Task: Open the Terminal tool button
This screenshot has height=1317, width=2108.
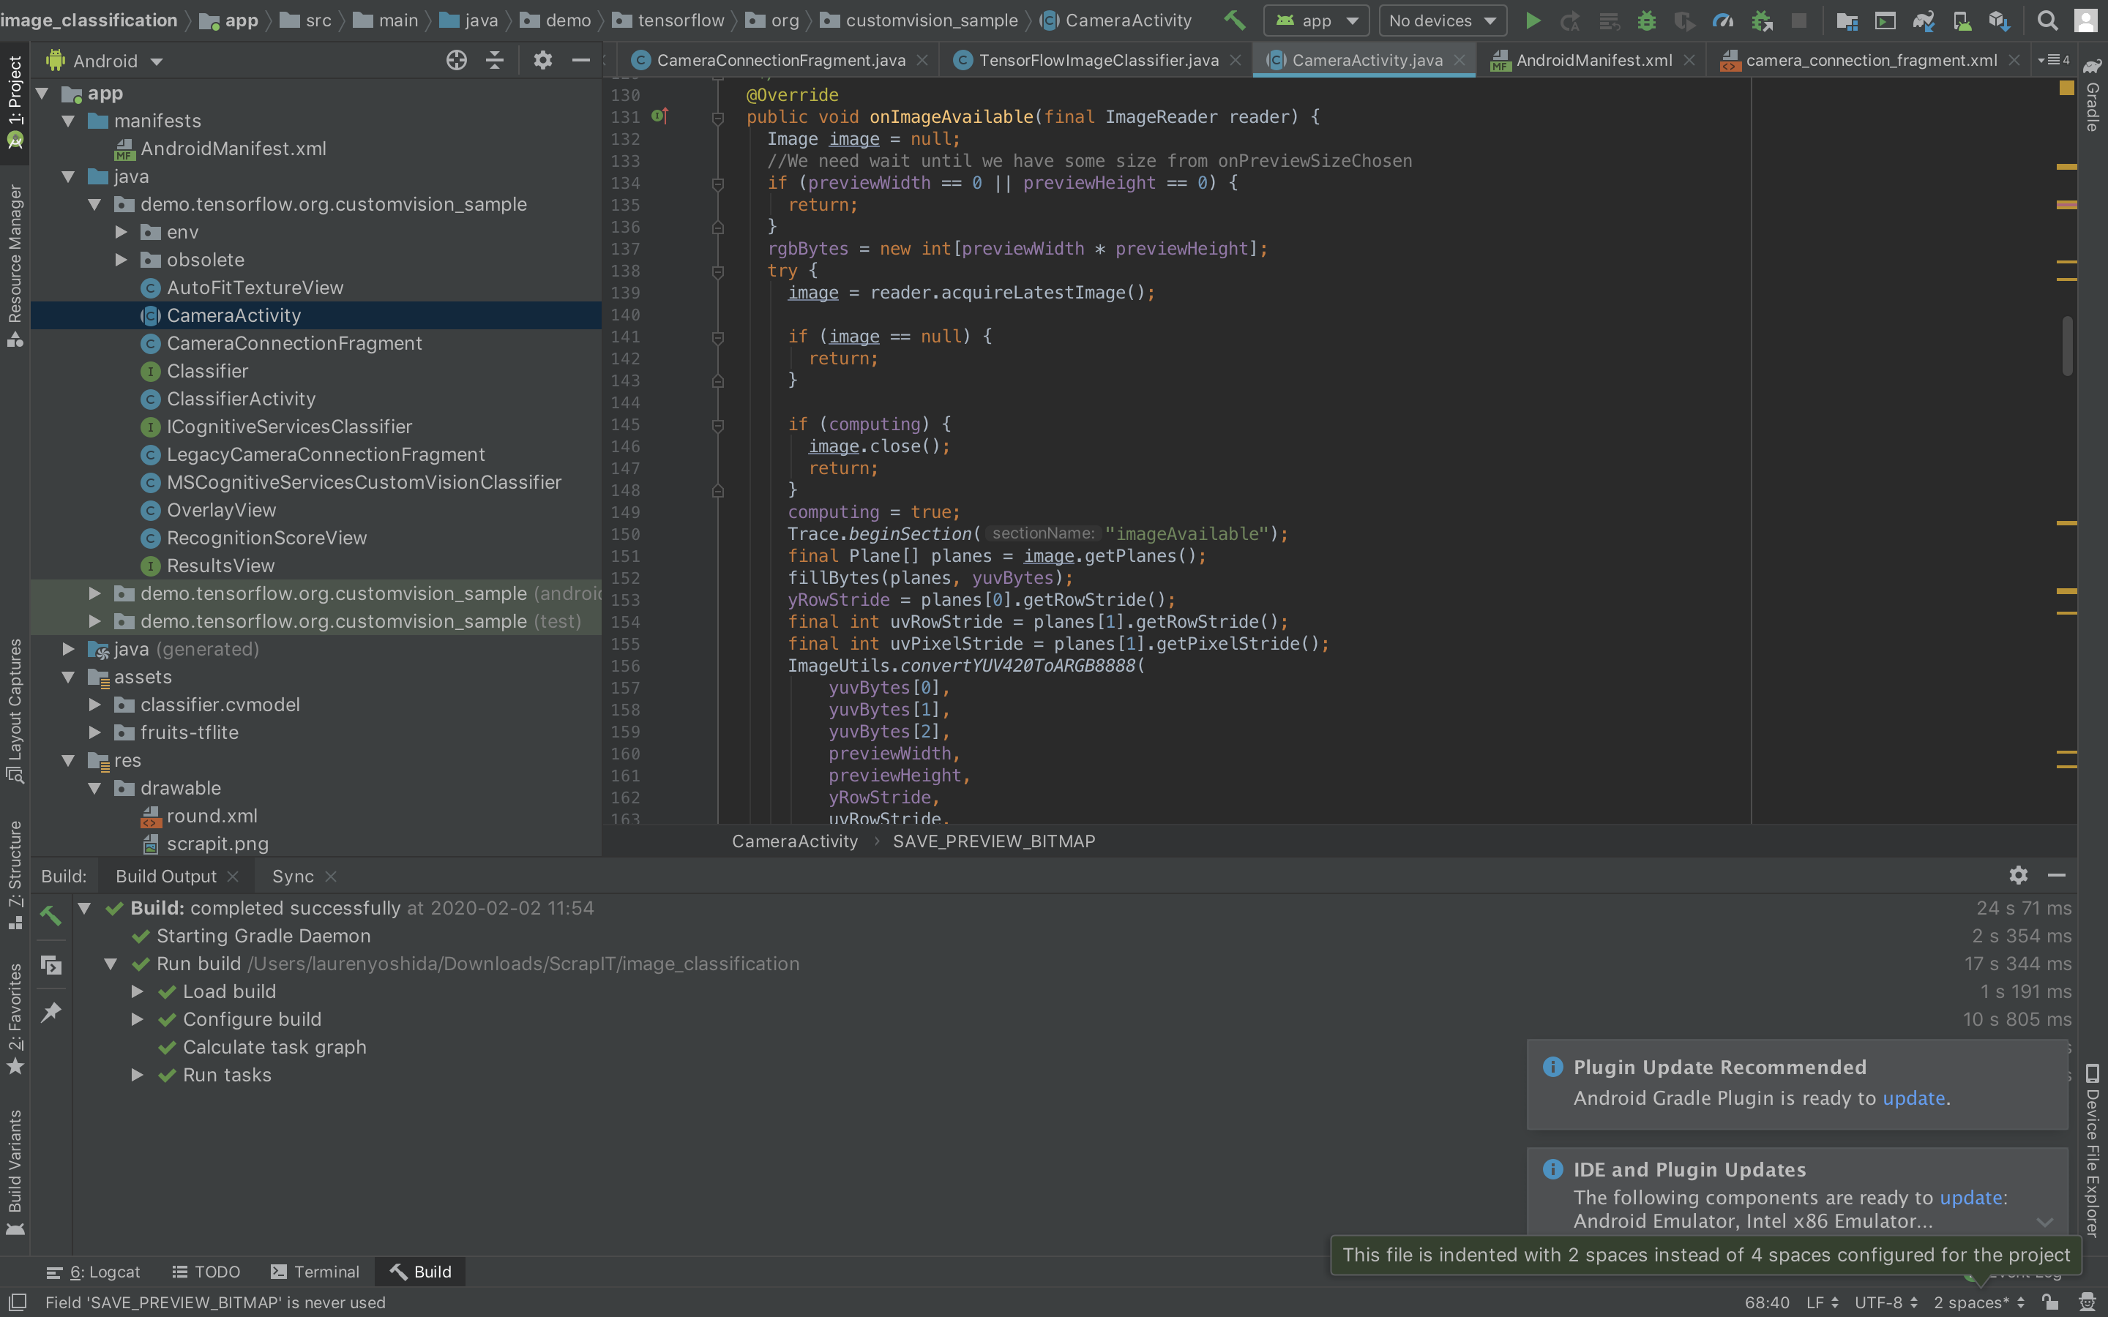Action: 315,1272
